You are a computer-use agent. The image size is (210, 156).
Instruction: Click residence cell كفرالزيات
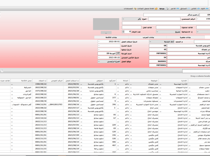21,94
